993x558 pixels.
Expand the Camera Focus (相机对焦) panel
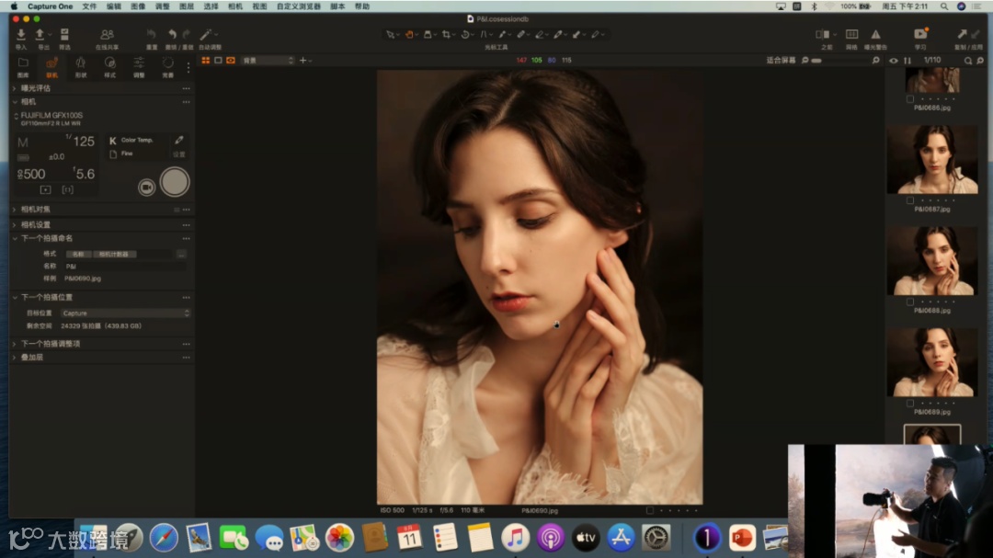[16, 209]
